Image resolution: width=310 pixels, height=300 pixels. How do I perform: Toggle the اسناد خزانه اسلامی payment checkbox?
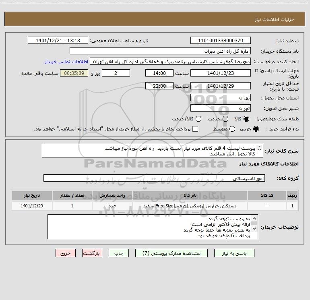[195, 129]
